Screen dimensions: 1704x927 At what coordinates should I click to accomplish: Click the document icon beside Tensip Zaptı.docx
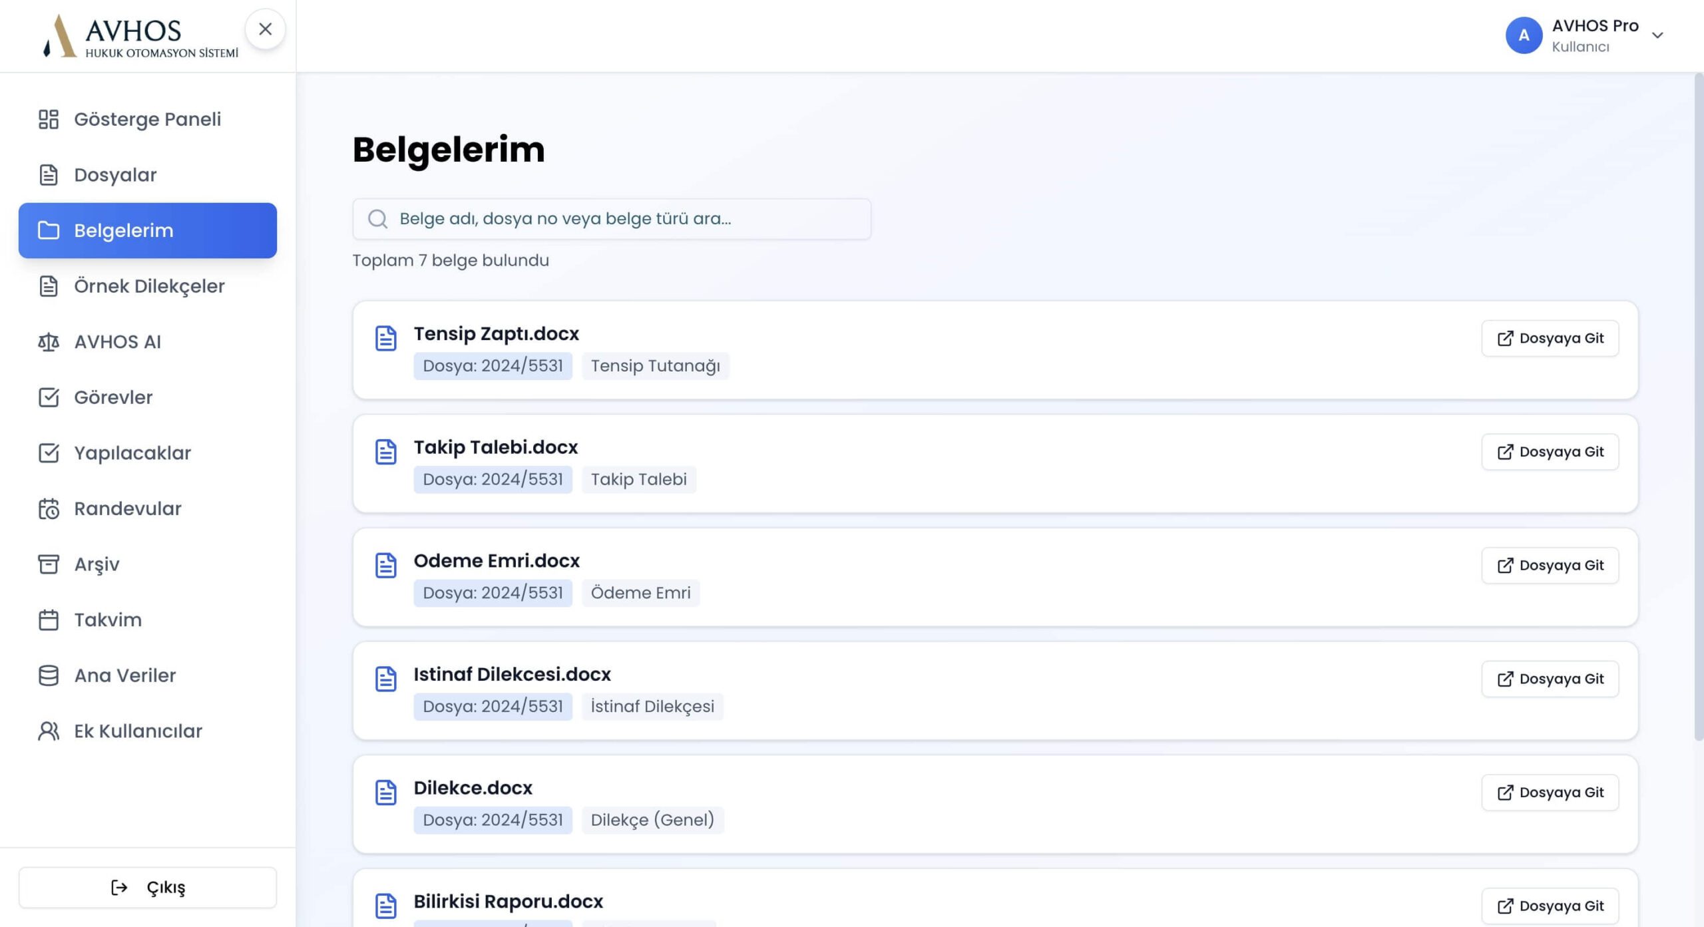coord(386,338)
